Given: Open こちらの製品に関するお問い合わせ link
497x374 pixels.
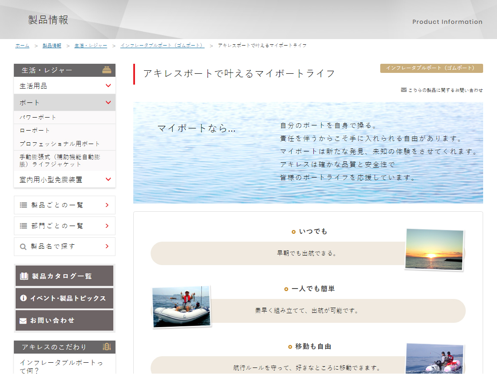Looking at the screenshot, I should 445,90.
